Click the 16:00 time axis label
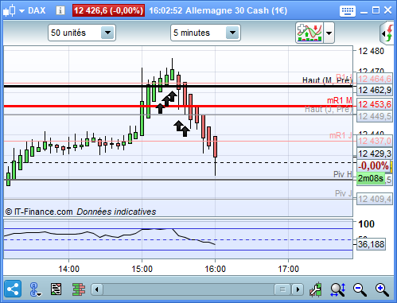The height and width of the screenshot is (303, 397). [215, 269]
